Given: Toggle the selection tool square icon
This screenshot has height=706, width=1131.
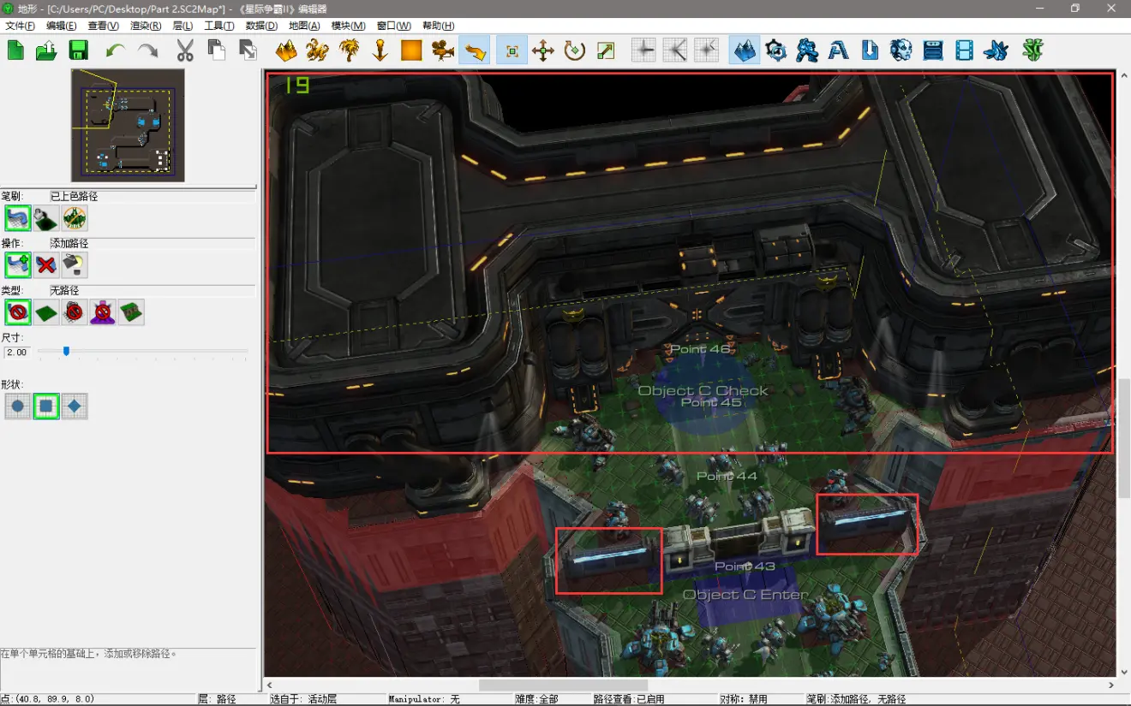Looking at the screenshot, I should coord(512,50).
